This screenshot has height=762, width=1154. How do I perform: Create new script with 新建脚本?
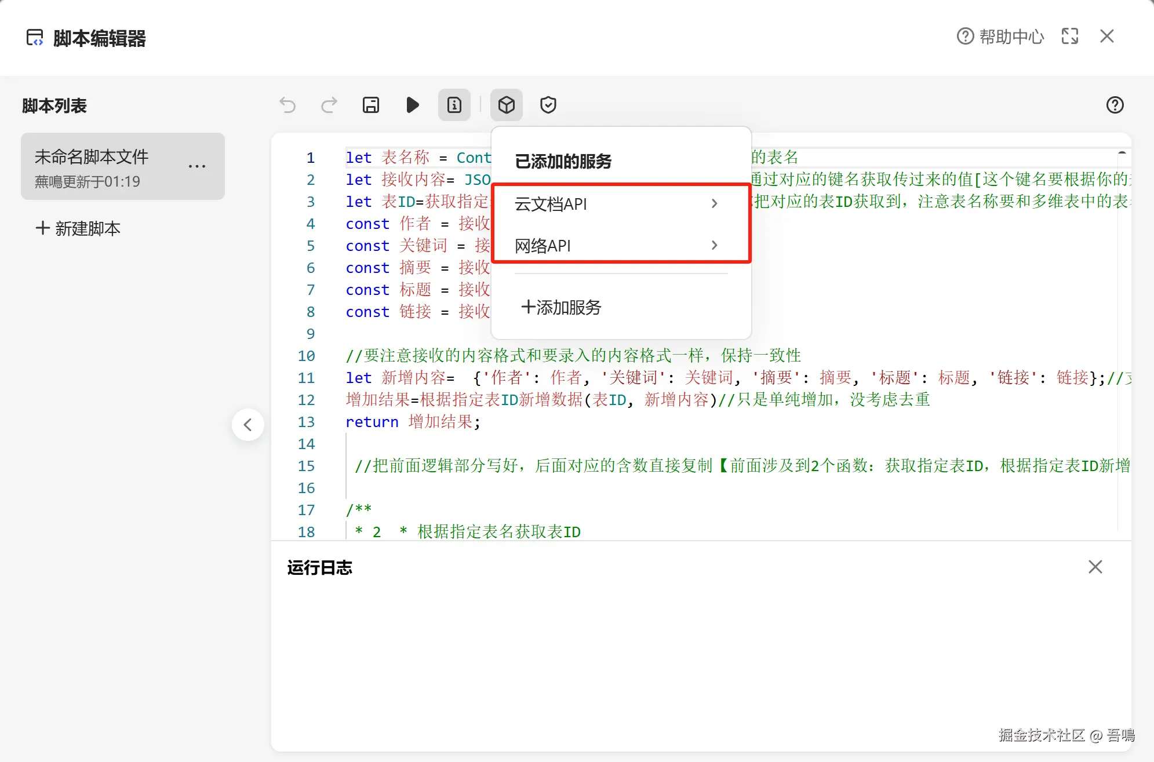tap(78, 228)
